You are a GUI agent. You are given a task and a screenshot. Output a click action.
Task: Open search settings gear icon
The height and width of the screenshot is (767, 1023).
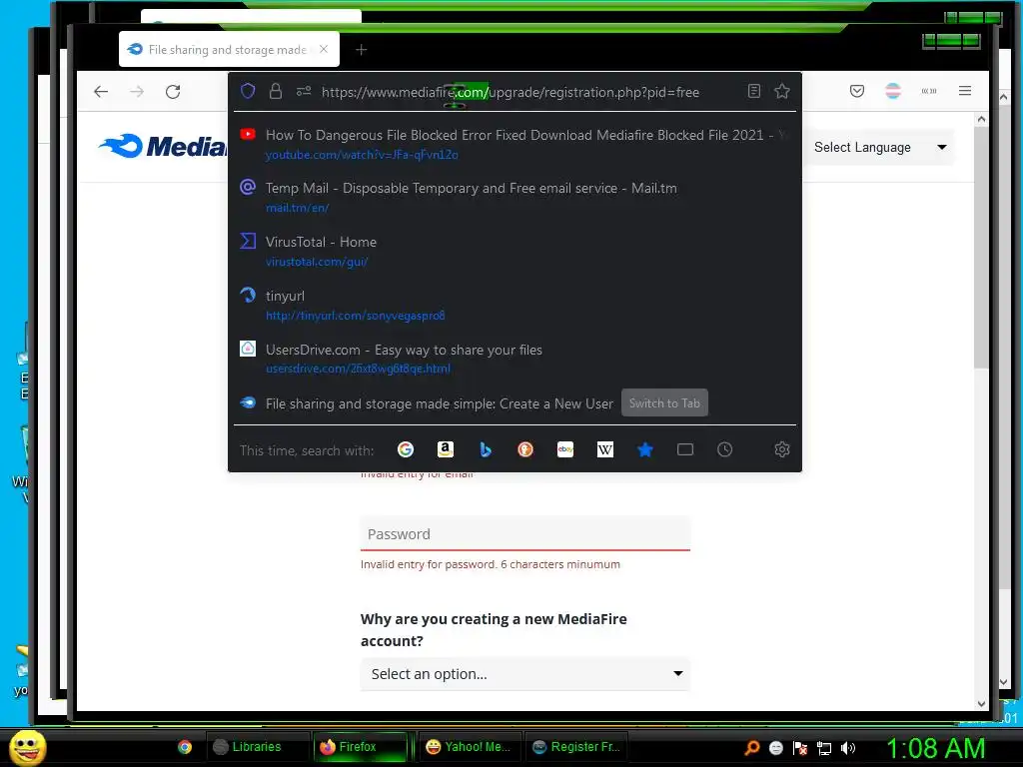point(781,449)
